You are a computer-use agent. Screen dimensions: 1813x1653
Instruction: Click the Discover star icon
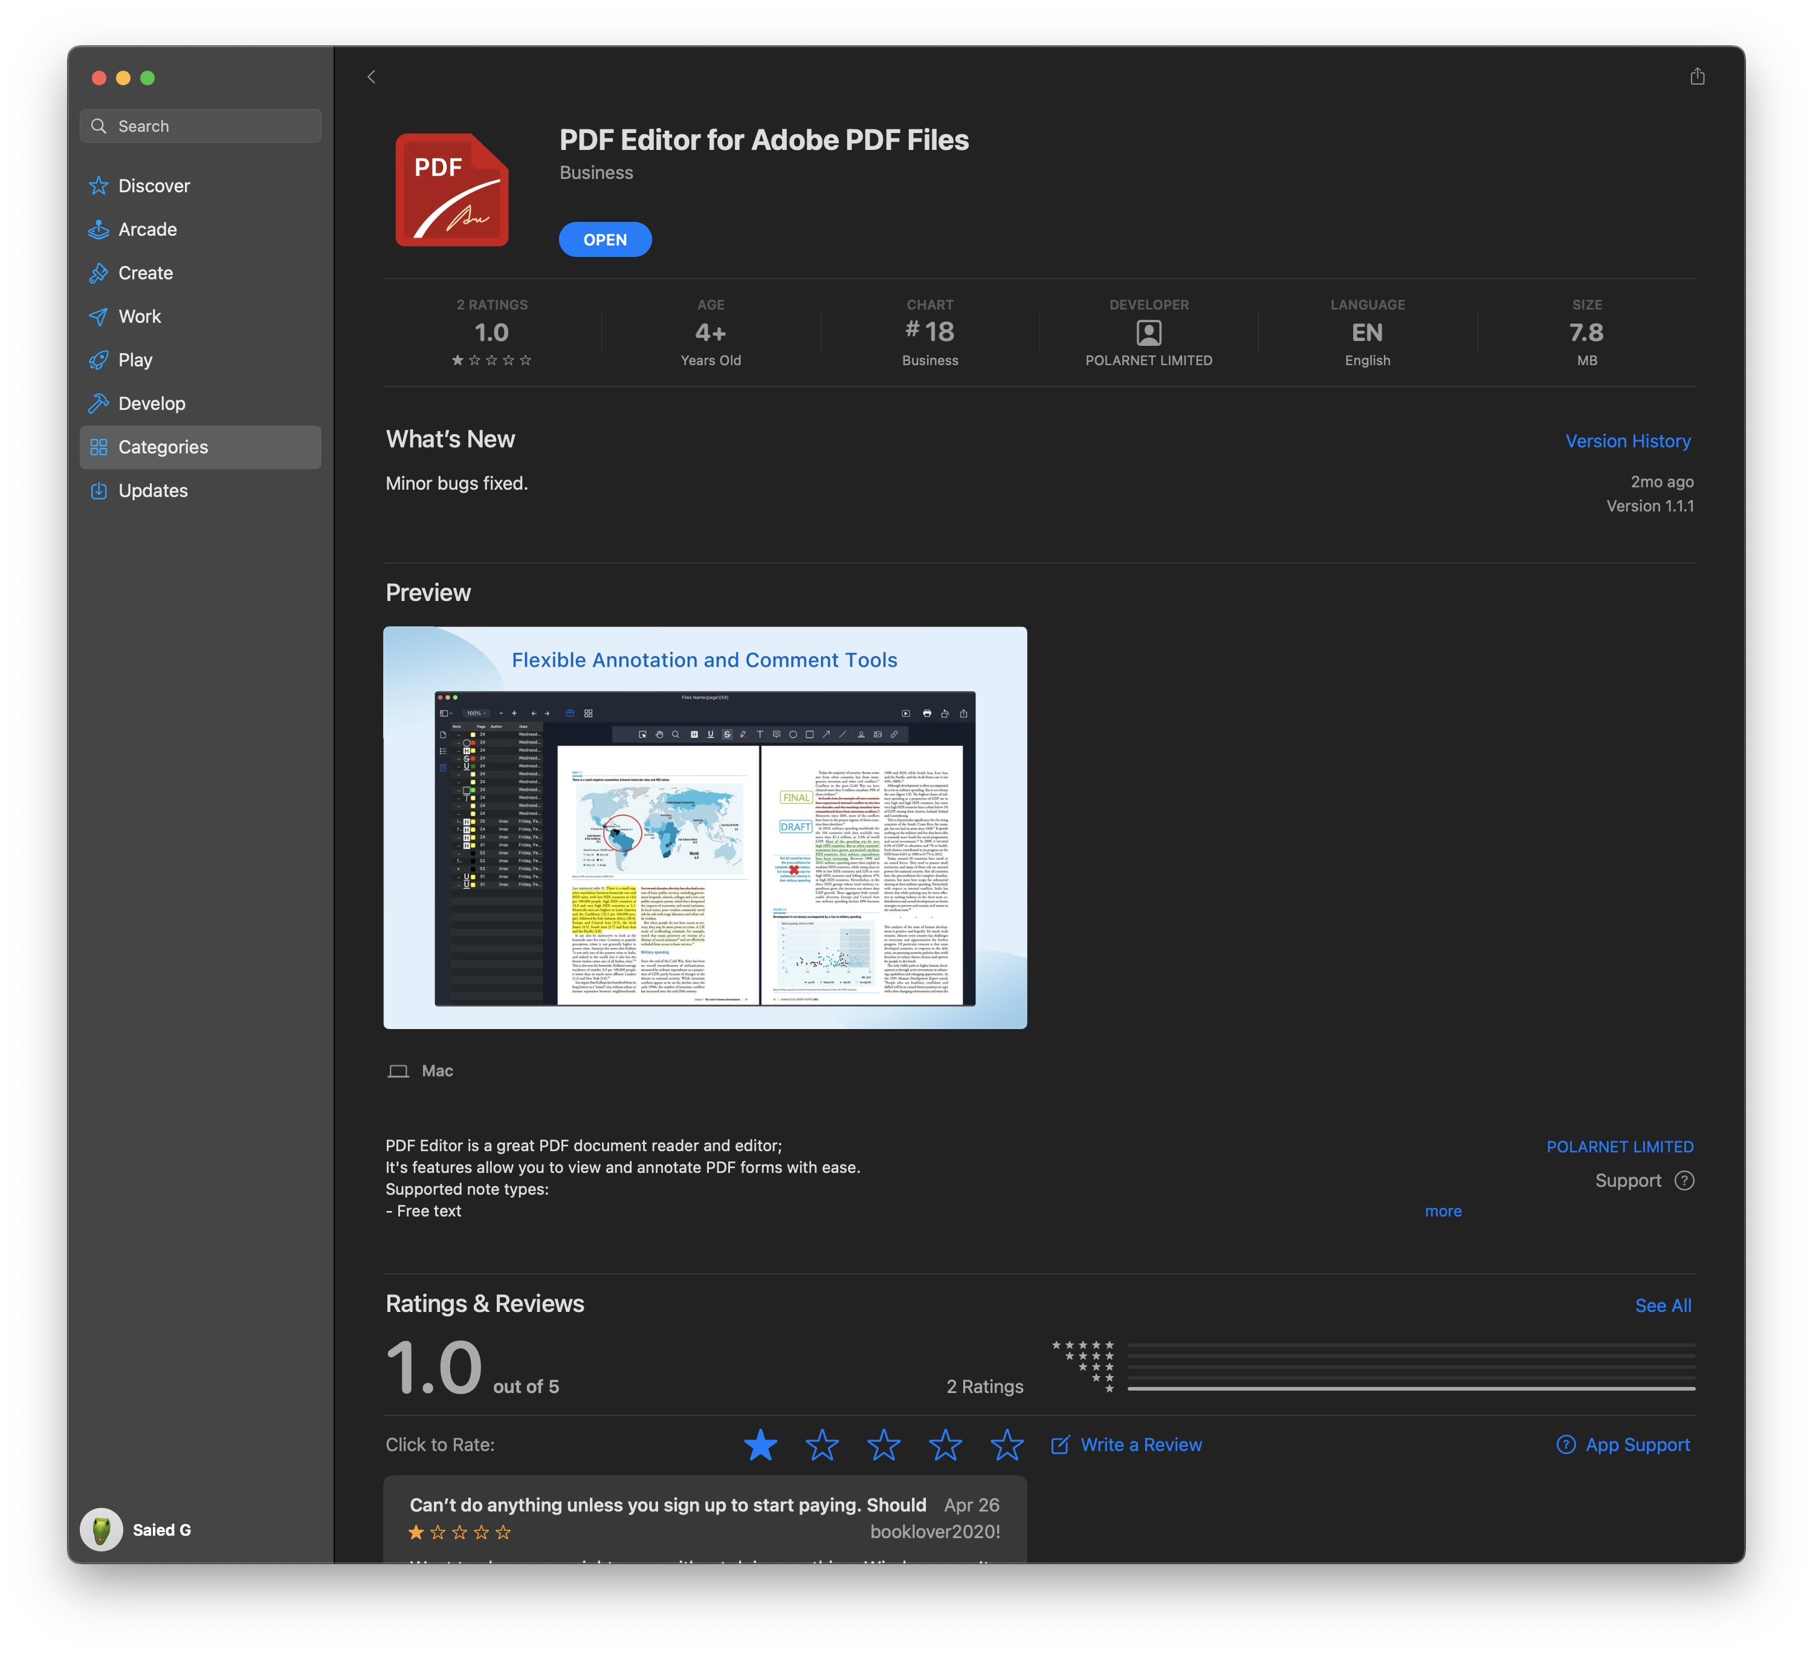99,186
